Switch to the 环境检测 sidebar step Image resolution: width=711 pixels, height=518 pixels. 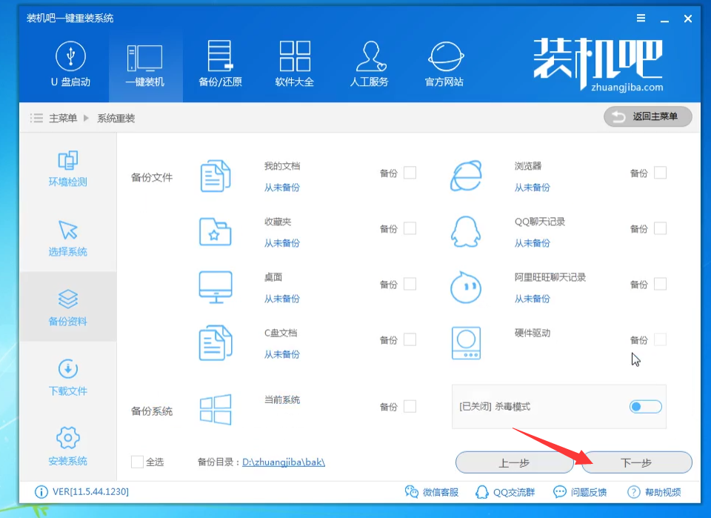(68, 170)
